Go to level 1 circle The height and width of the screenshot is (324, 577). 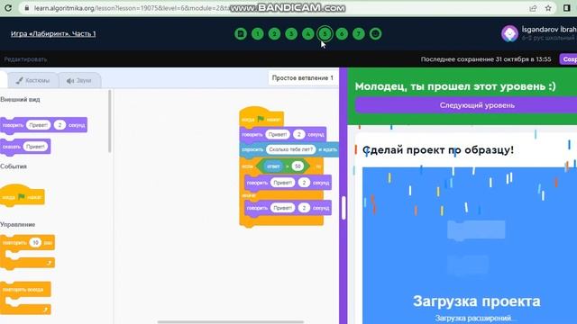pyautogui.click(x=258, y=34)
